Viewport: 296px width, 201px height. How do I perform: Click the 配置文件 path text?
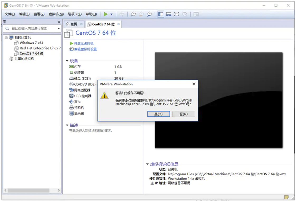227,174
